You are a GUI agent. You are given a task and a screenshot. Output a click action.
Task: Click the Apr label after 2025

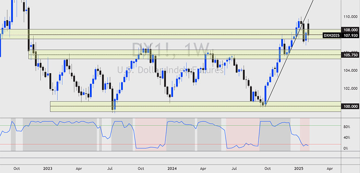click(329, 169)
